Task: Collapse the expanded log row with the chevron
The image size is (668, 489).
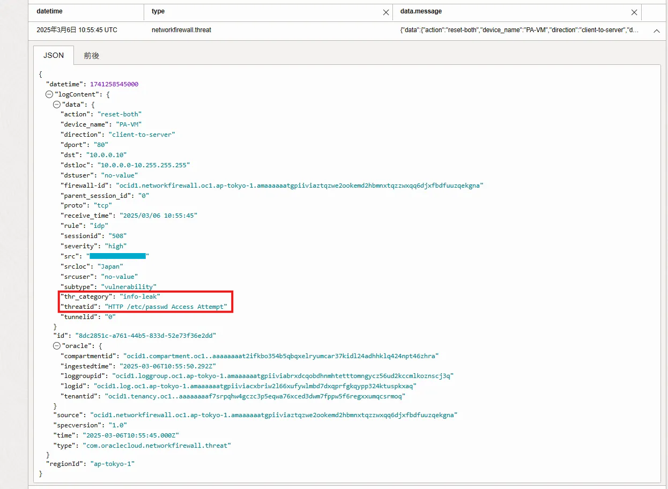Action: coord(656,31)
